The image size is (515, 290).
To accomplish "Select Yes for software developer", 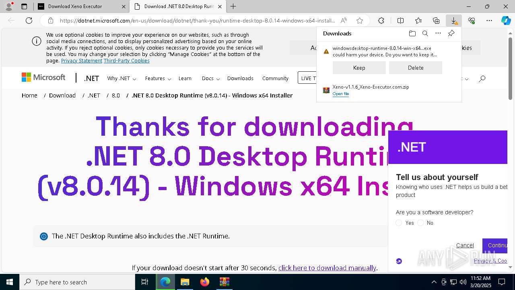I will pos(399,223).
